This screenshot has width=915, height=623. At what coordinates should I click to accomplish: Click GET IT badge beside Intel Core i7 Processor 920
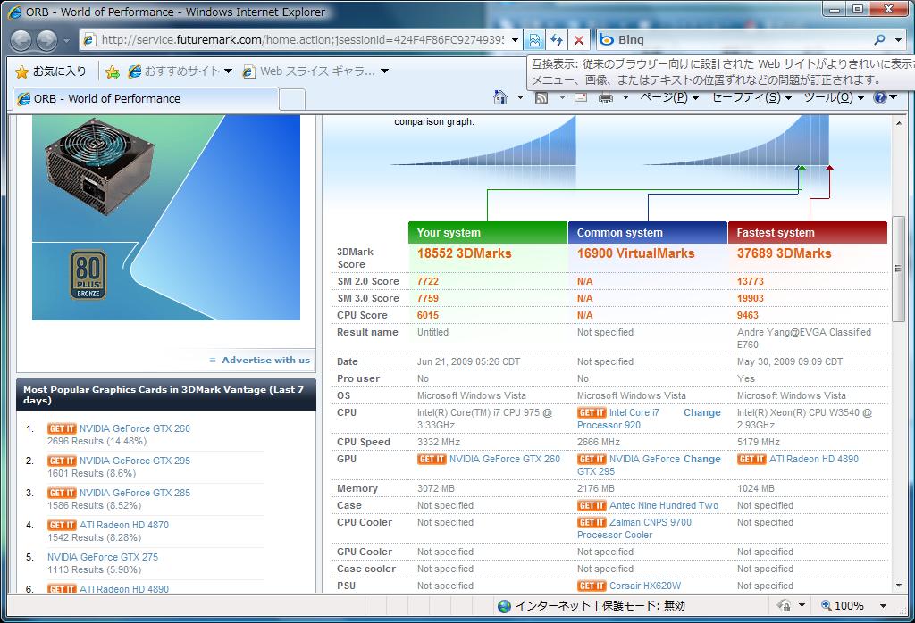click(592, 412)
